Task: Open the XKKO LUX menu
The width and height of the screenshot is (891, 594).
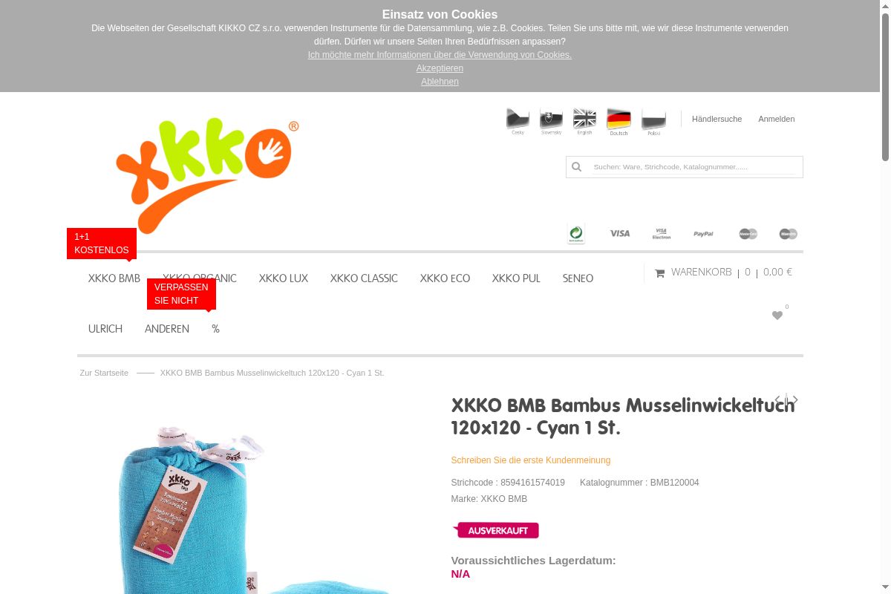Action: [284, 278]
